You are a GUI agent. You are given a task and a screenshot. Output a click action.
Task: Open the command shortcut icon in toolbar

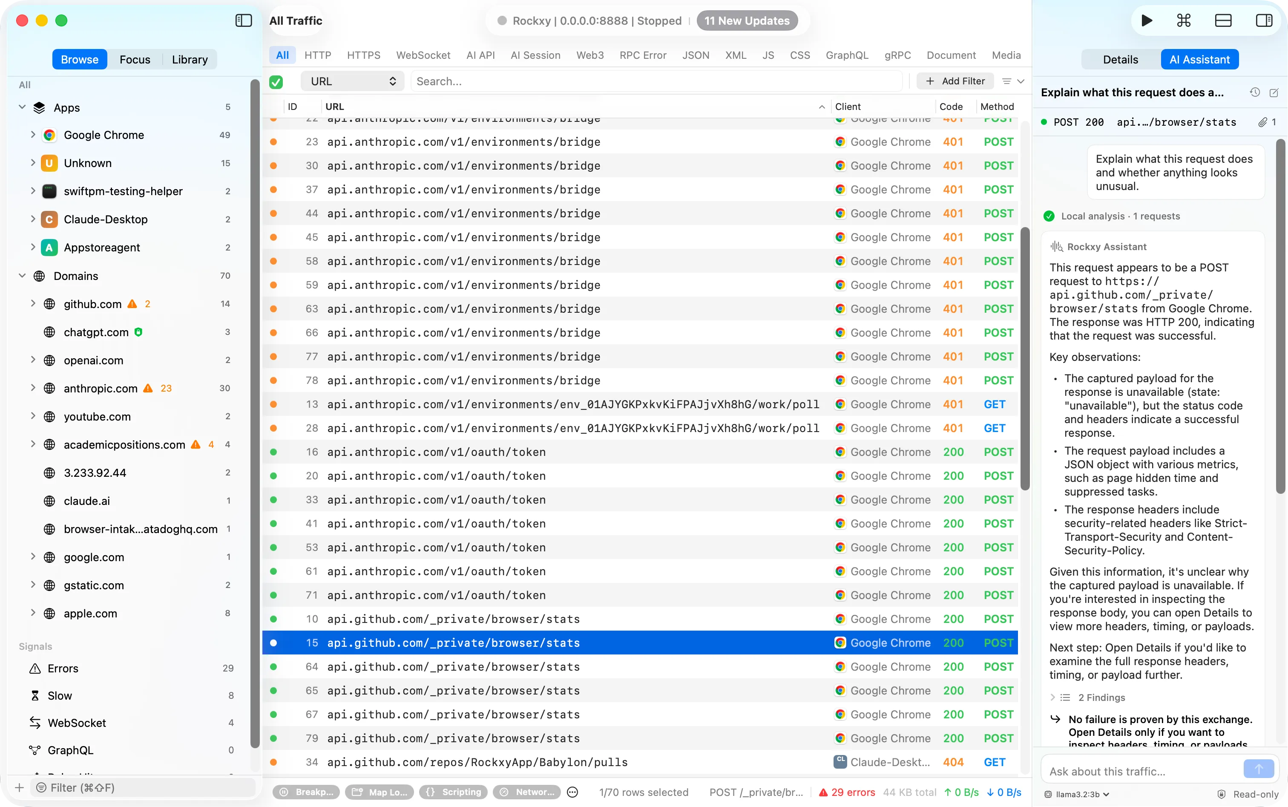pyautogui.click(x=1183, y=20)
